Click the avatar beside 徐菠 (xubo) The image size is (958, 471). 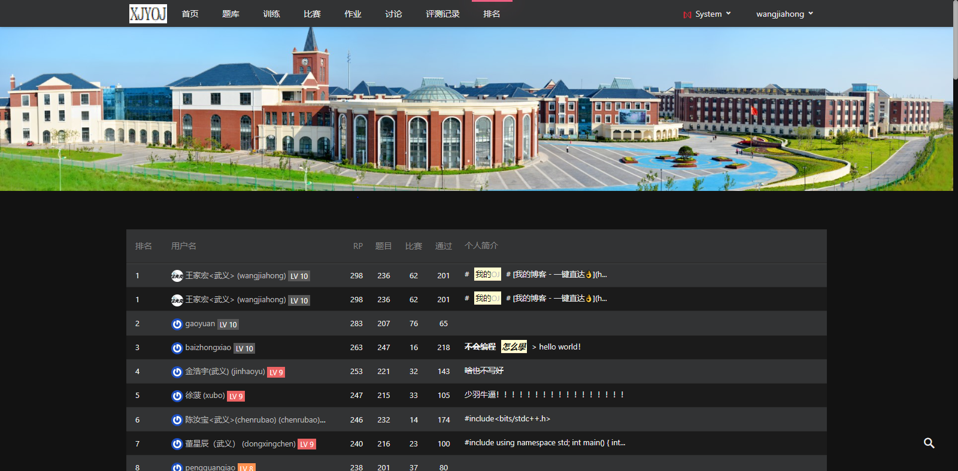[x=177, y=396]
